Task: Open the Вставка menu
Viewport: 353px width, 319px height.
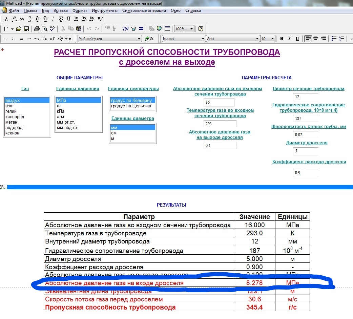Action: point(60,10)
